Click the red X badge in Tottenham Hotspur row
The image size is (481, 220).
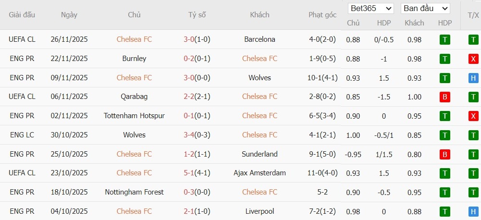[x=473, y=116]
